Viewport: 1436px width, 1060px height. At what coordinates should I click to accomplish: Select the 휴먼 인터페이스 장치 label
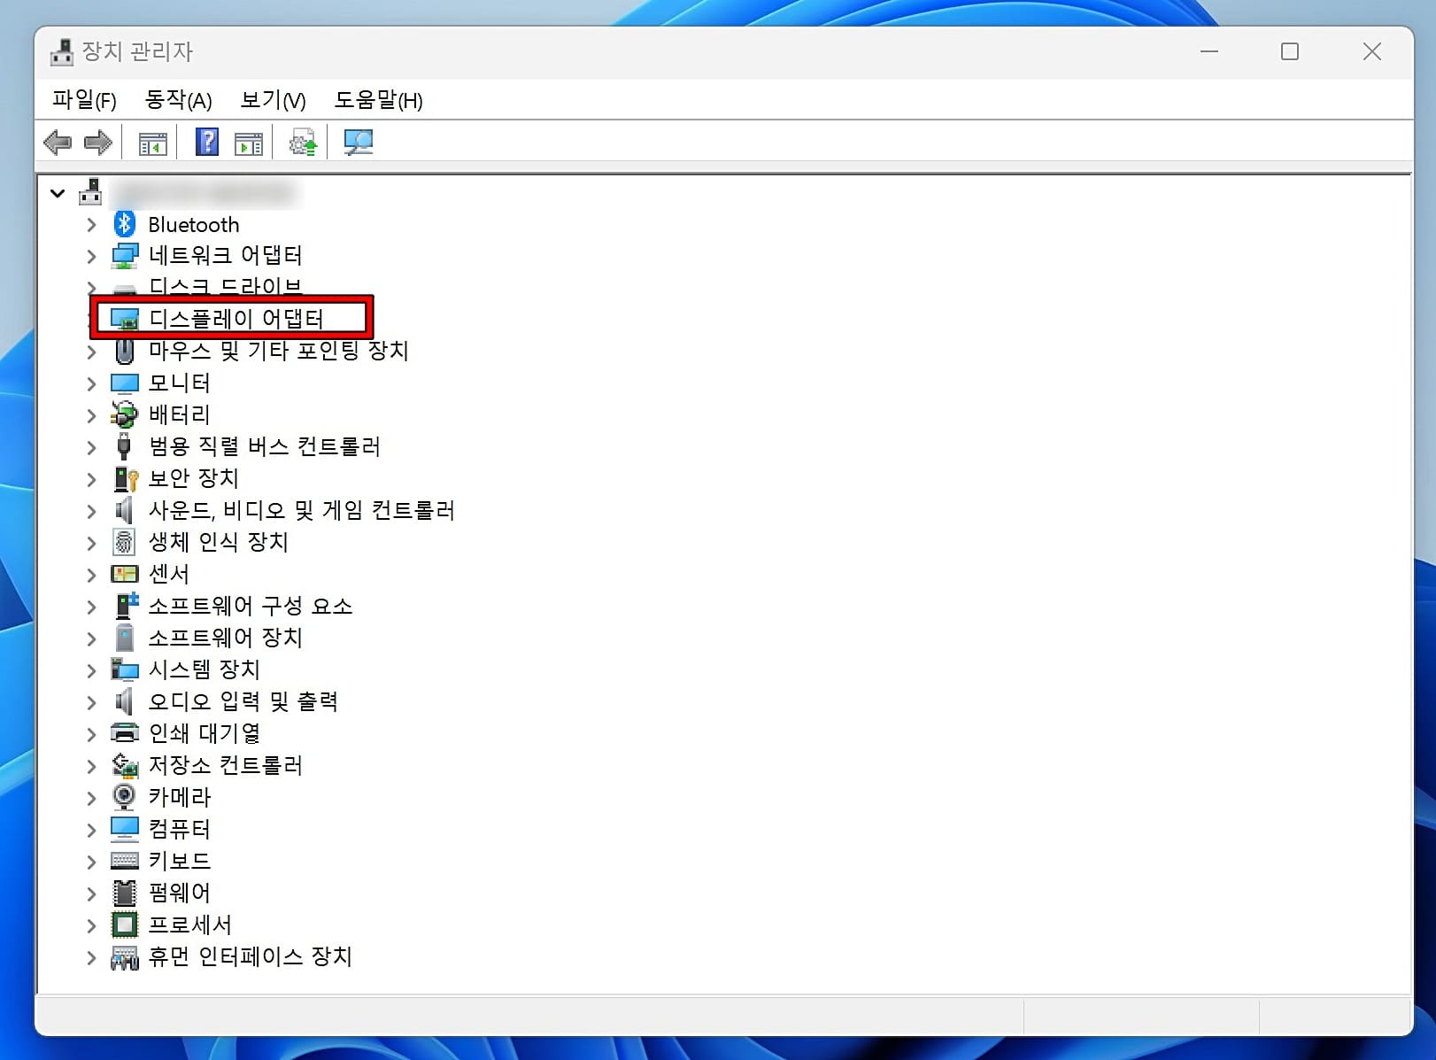pyautogui.click(x=251, y=956)
